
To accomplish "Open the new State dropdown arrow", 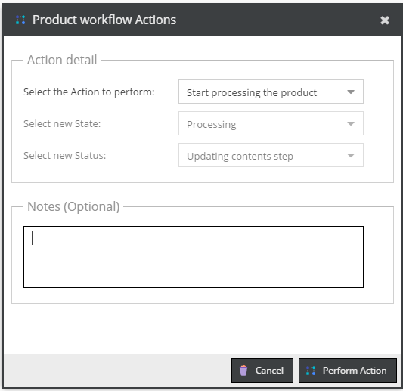I will 351,123.
